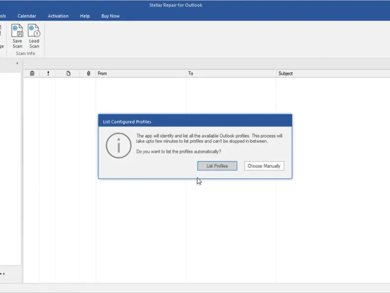The width and height of the screenshot is (390, 293).
Task: Sort messages by Subject column
Action: [333, 74]
